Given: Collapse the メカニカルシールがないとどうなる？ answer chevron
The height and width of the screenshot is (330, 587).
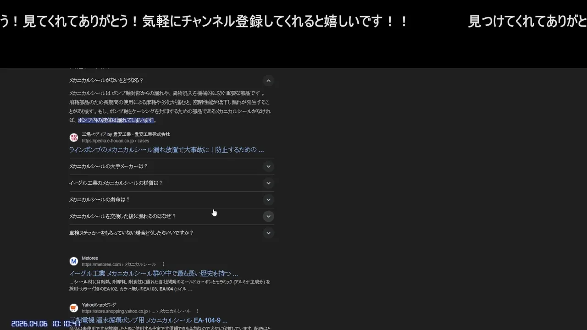Looking at the screenshot, I should point(268,81).
